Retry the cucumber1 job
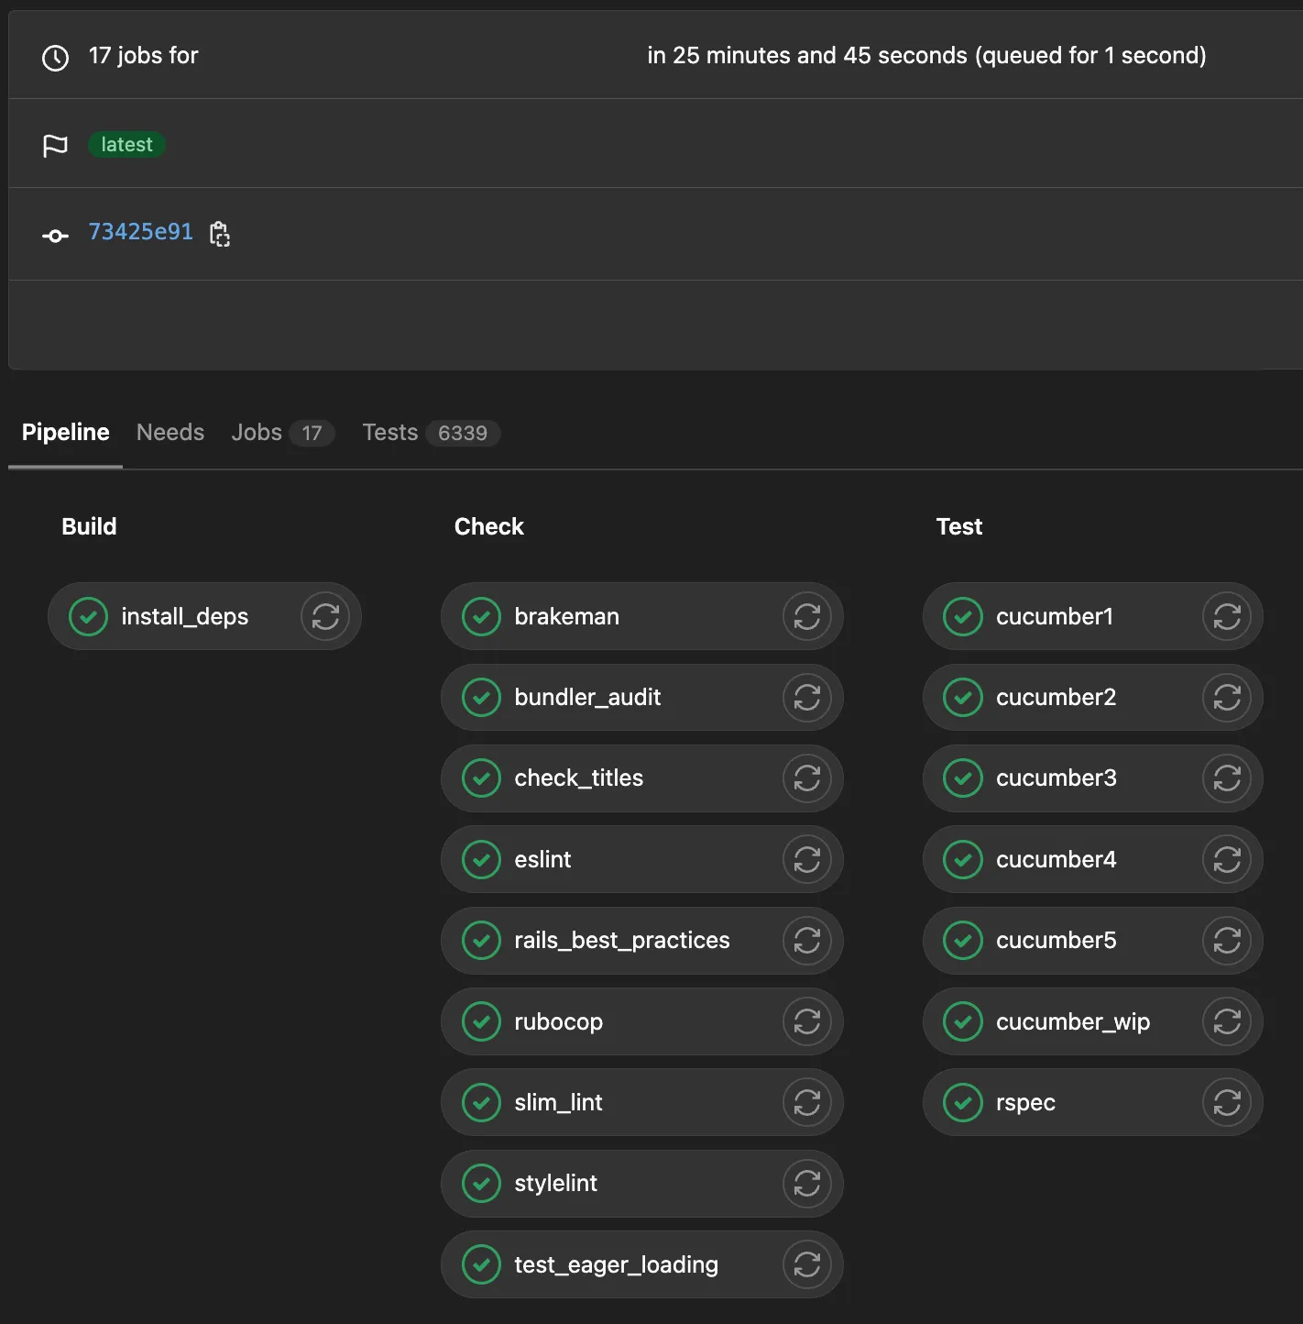The width and height of the screenshot is (1303, 1324). point(1227,616)
